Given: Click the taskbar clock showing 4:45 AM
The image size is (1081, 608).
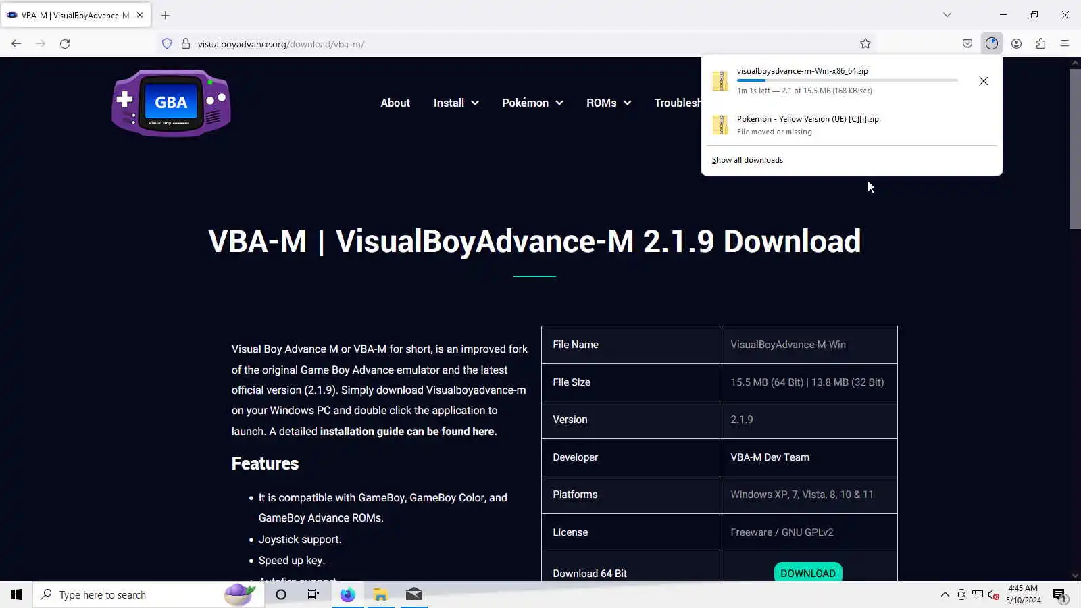Looking at the screenshot, I should click(x=1023, y=594).
